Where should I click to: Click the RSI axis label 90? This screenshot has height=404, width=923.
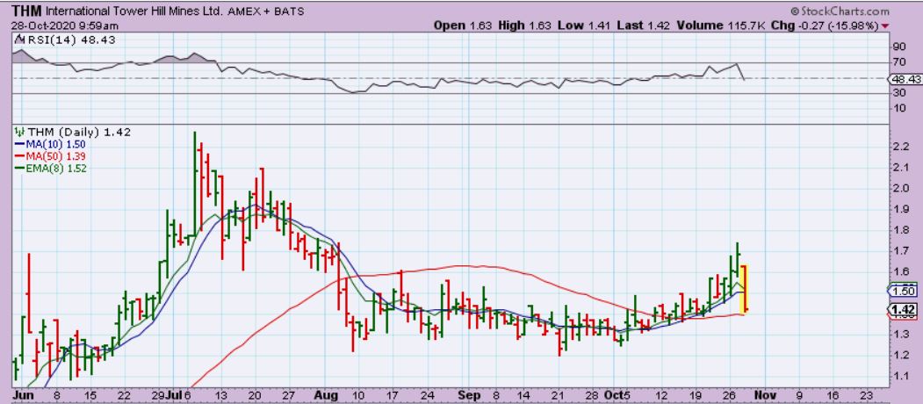[x=899, y=47]
